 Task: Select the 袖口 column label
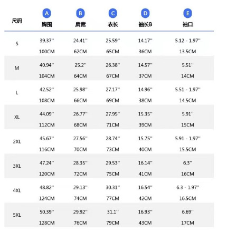187,24
